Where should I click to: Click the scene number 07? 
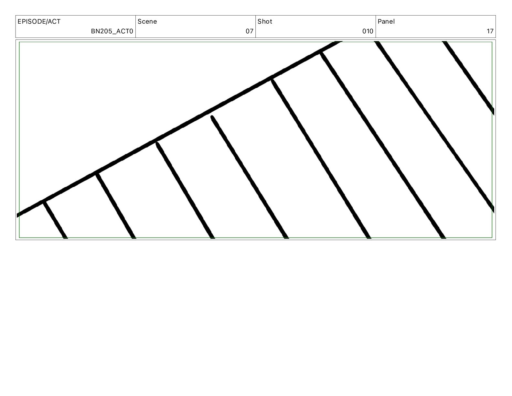[249, 31]
